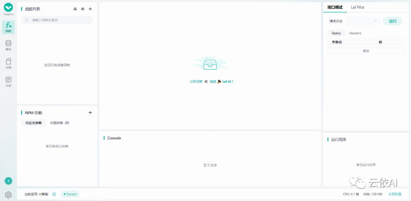This screenshot has height=201, width=411.
Task: Focus the function name search field
Action: (x=57, y=20)
